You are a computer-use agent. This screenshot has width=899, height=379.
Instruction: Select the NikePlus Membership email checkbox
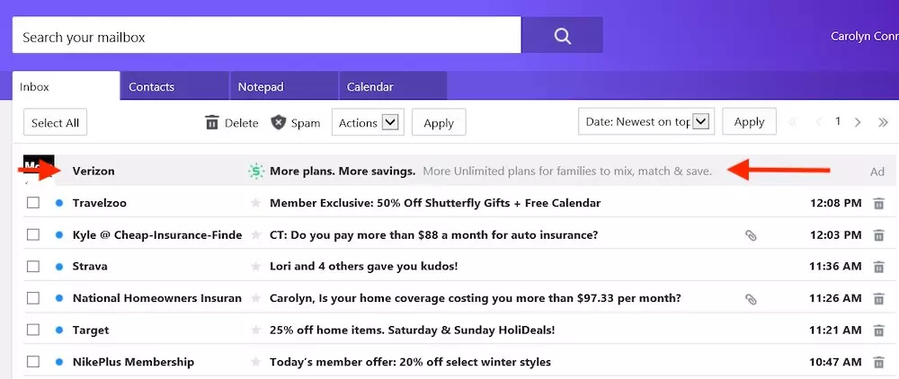pos(33,362)
